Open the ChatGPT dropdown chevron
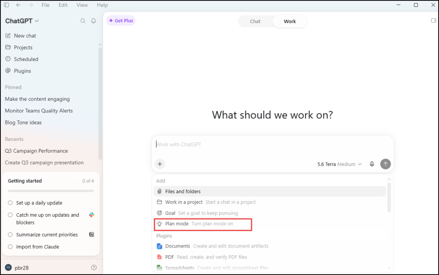439x275 pixels. [37, 21]
